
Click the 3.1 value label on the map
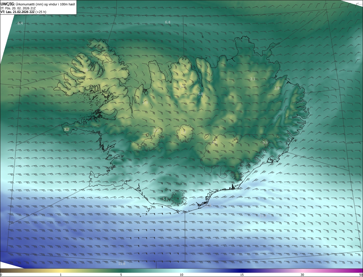pyautogui.click(x=253, y=79)
